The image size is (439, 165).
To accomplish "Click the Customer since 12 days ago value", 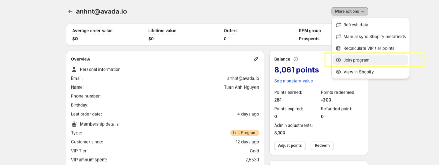I will click(x=247, y=142).
